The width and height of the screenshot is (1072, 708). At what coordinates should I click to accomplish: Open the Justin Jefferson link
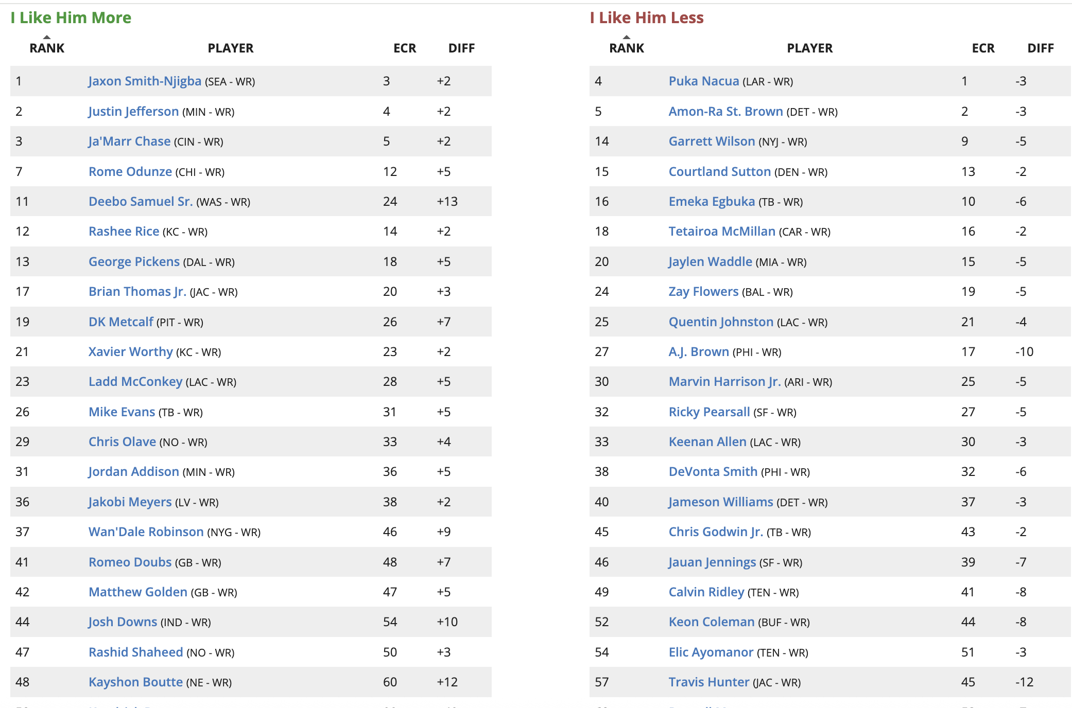(x=133, y=111)
